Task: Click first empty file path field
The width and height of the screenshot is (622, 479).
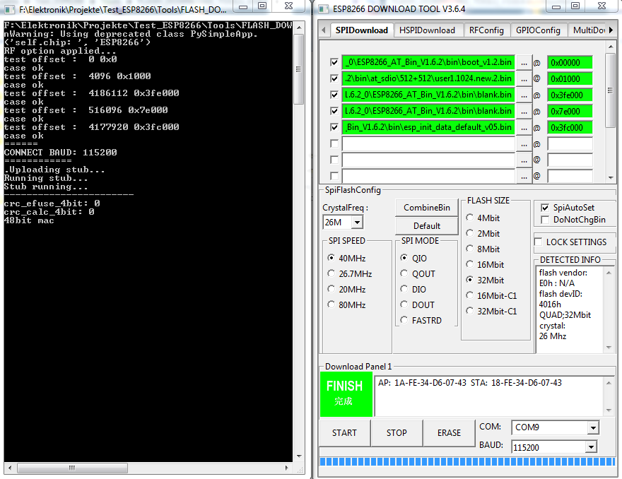Action: coord(428,144)
